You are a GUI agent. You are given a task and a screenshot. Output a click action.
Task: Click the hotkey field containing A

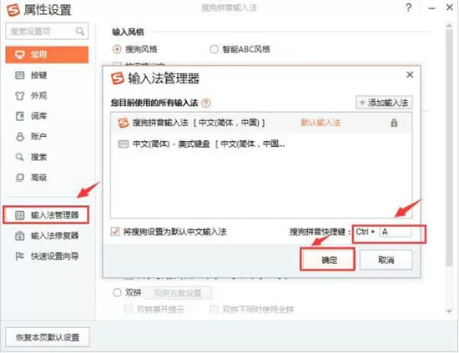(x=396, y=232)
